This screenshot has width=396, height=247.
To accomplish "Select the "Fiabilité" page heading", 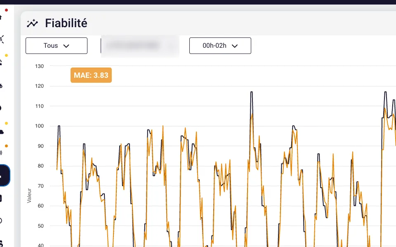I will pos(66,23).
